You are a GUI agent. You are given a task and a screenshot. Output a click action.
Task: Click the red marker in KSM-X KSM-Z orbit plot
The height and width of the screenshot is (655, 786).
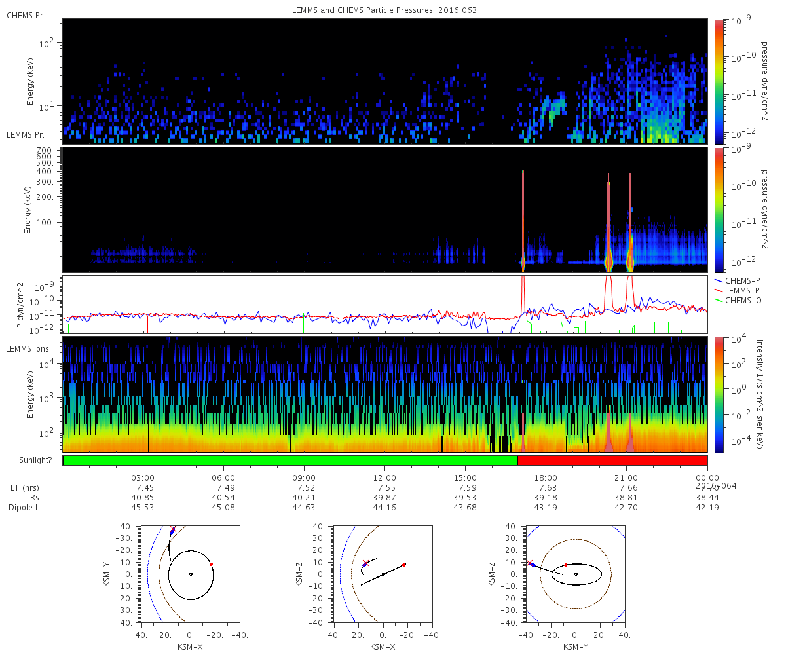[404, 565]
